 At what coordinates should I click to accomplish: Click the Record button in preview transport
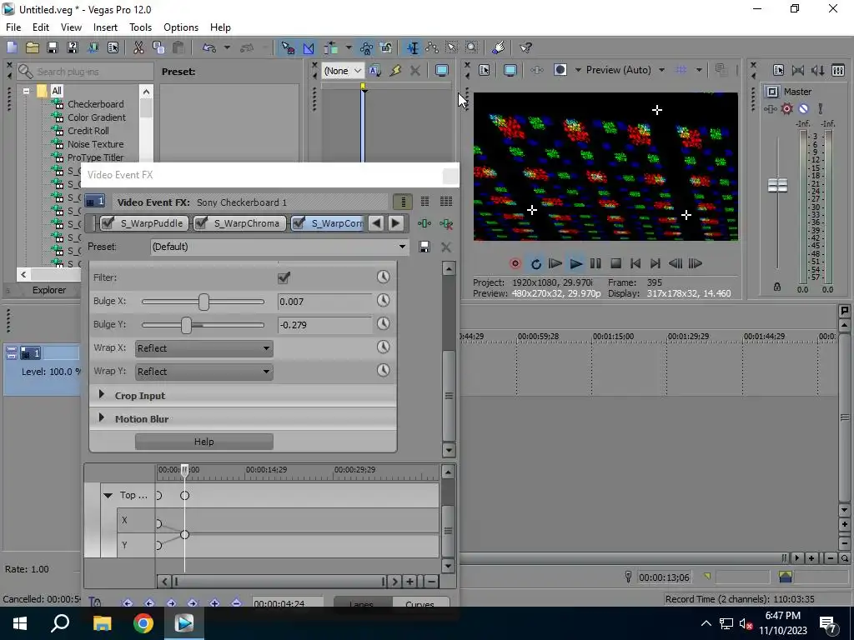click(515, 264)
